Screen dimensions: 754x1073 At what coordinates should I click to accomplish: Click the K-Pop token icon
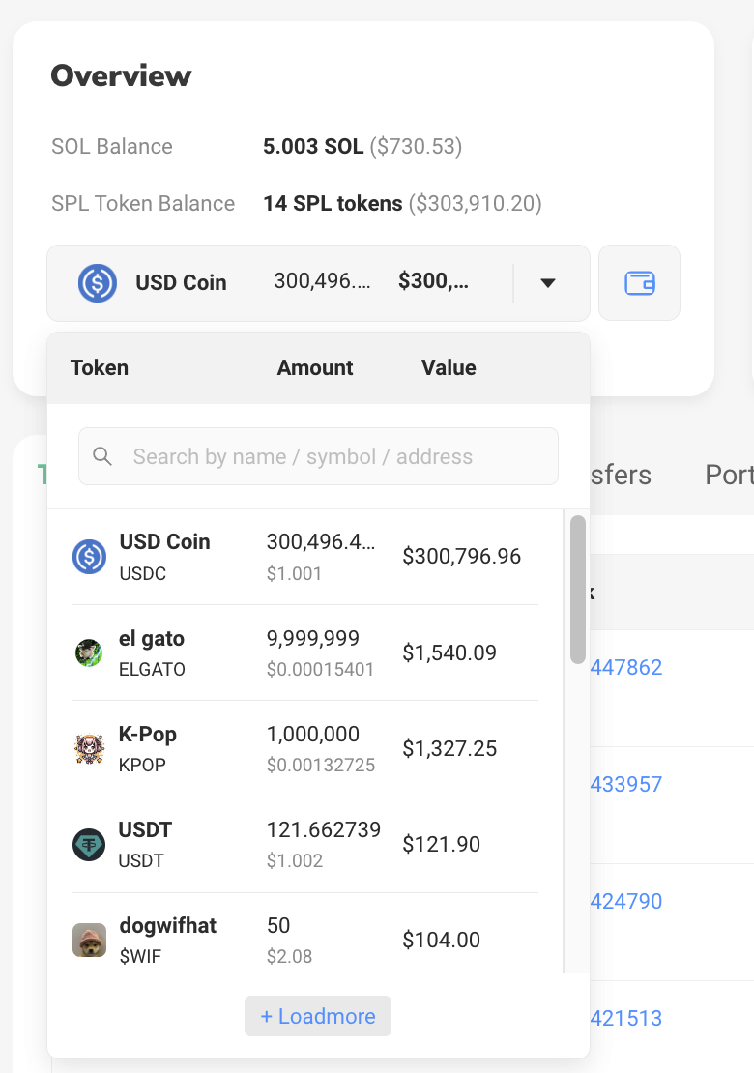(89, 748)
